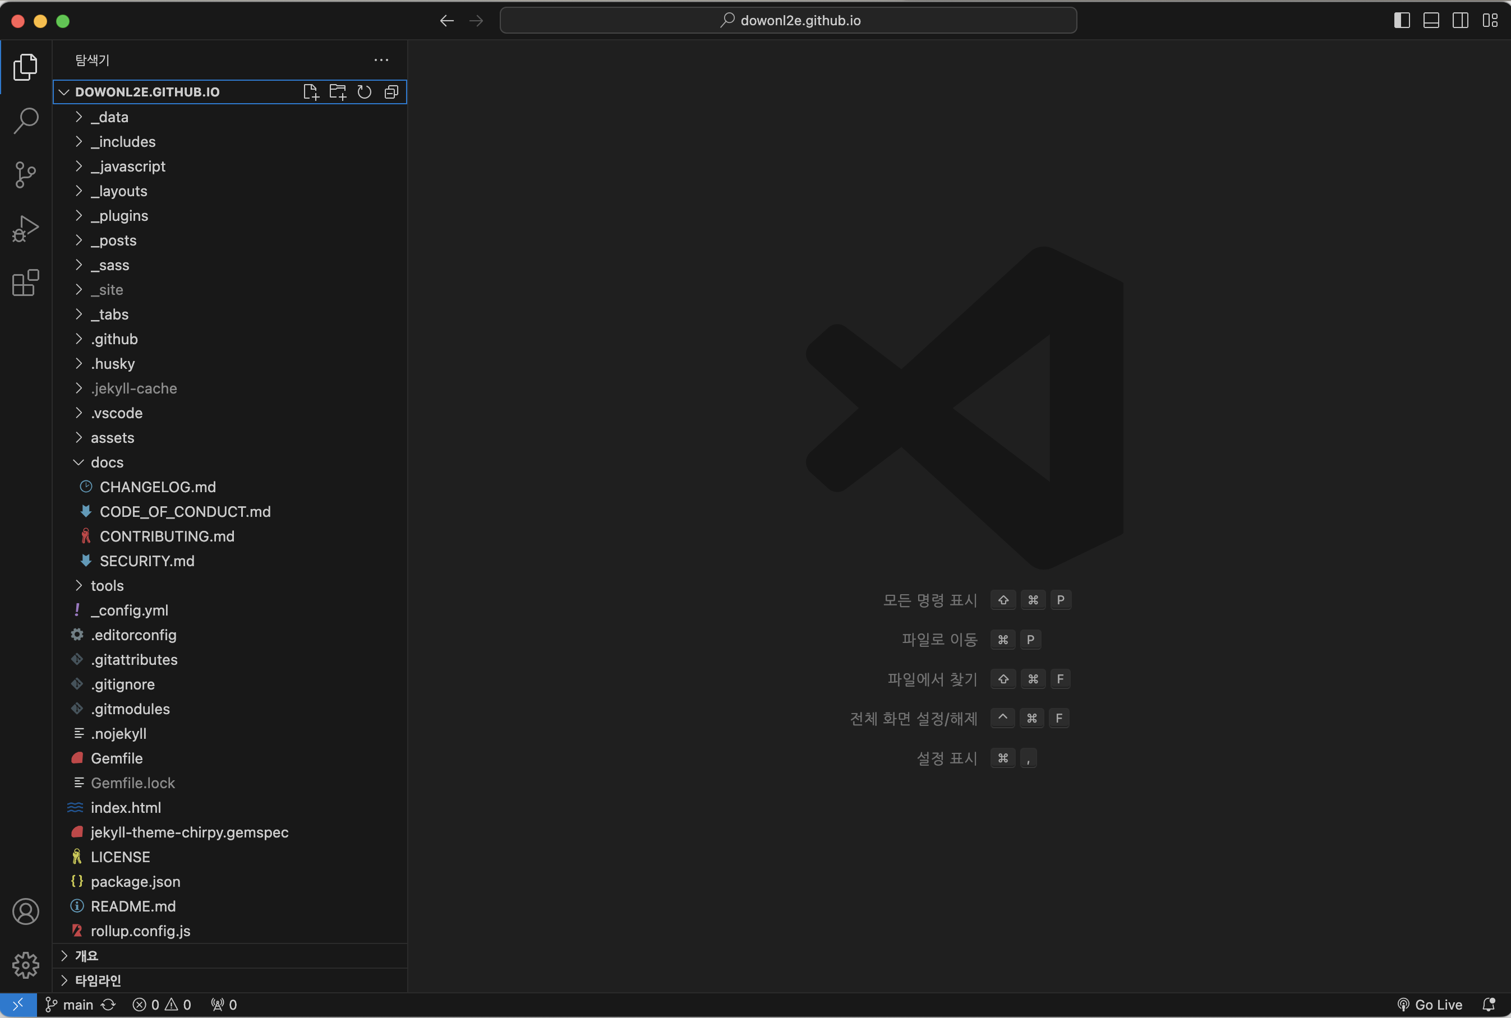
Task: Collapse the docs folder
Action: 230,463
